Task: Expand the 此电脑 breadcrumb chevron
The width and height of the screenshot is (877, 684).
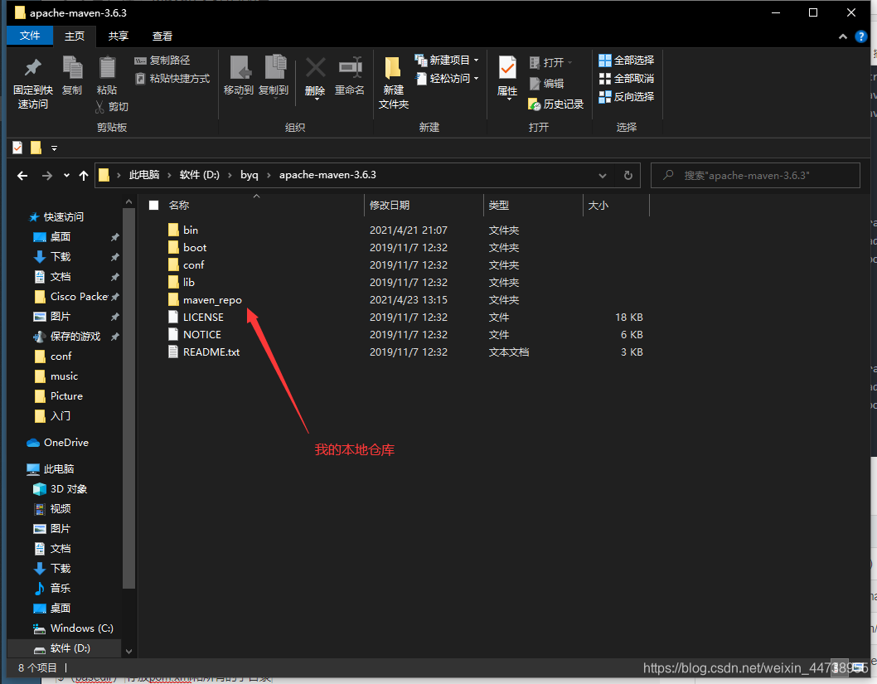Action: tap(169, 175)
